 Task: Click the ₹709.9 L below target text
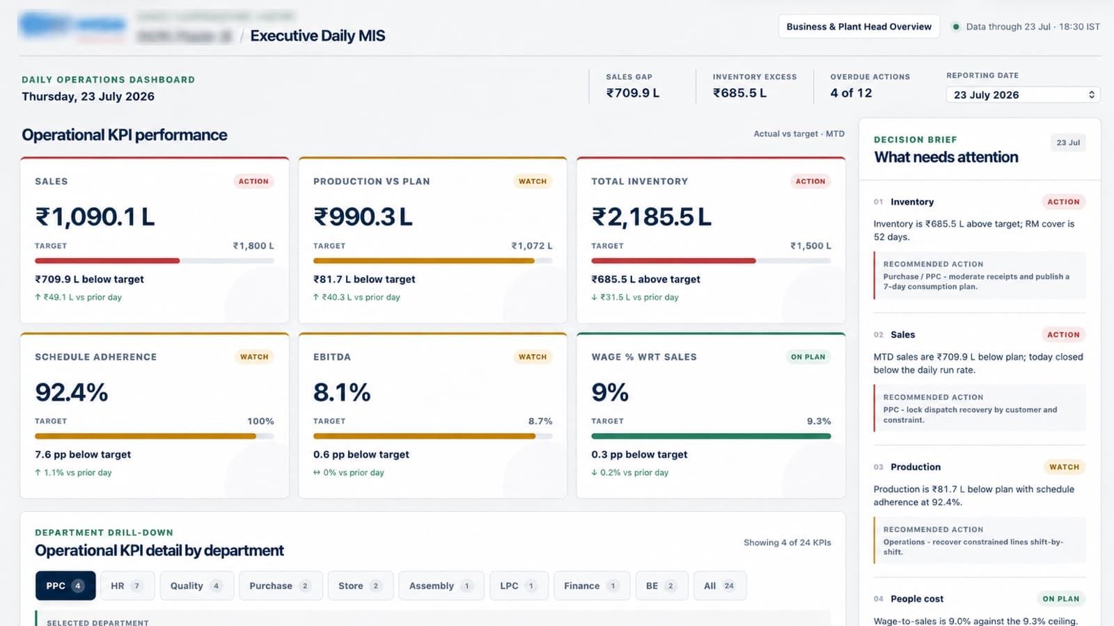89,279
